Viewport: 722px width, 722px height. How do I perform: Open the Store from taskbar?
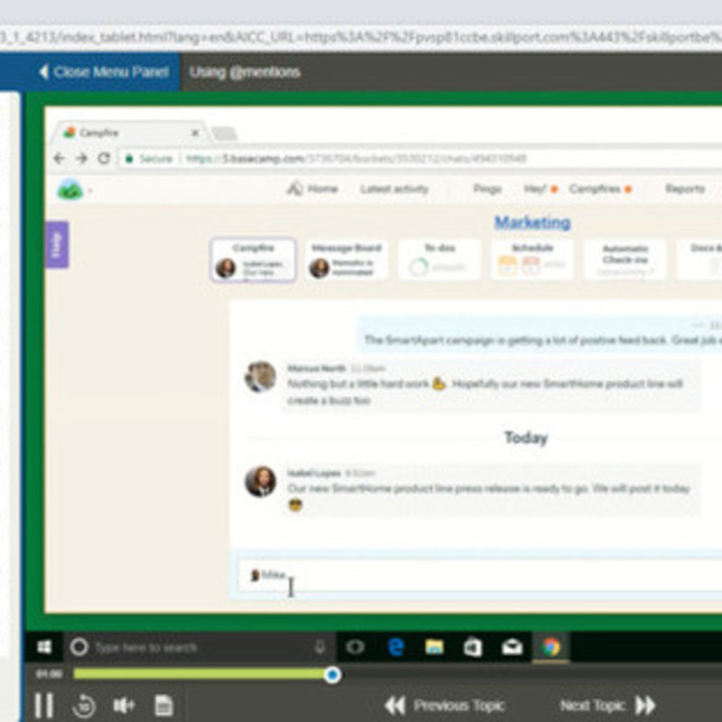tap(473, 647)
